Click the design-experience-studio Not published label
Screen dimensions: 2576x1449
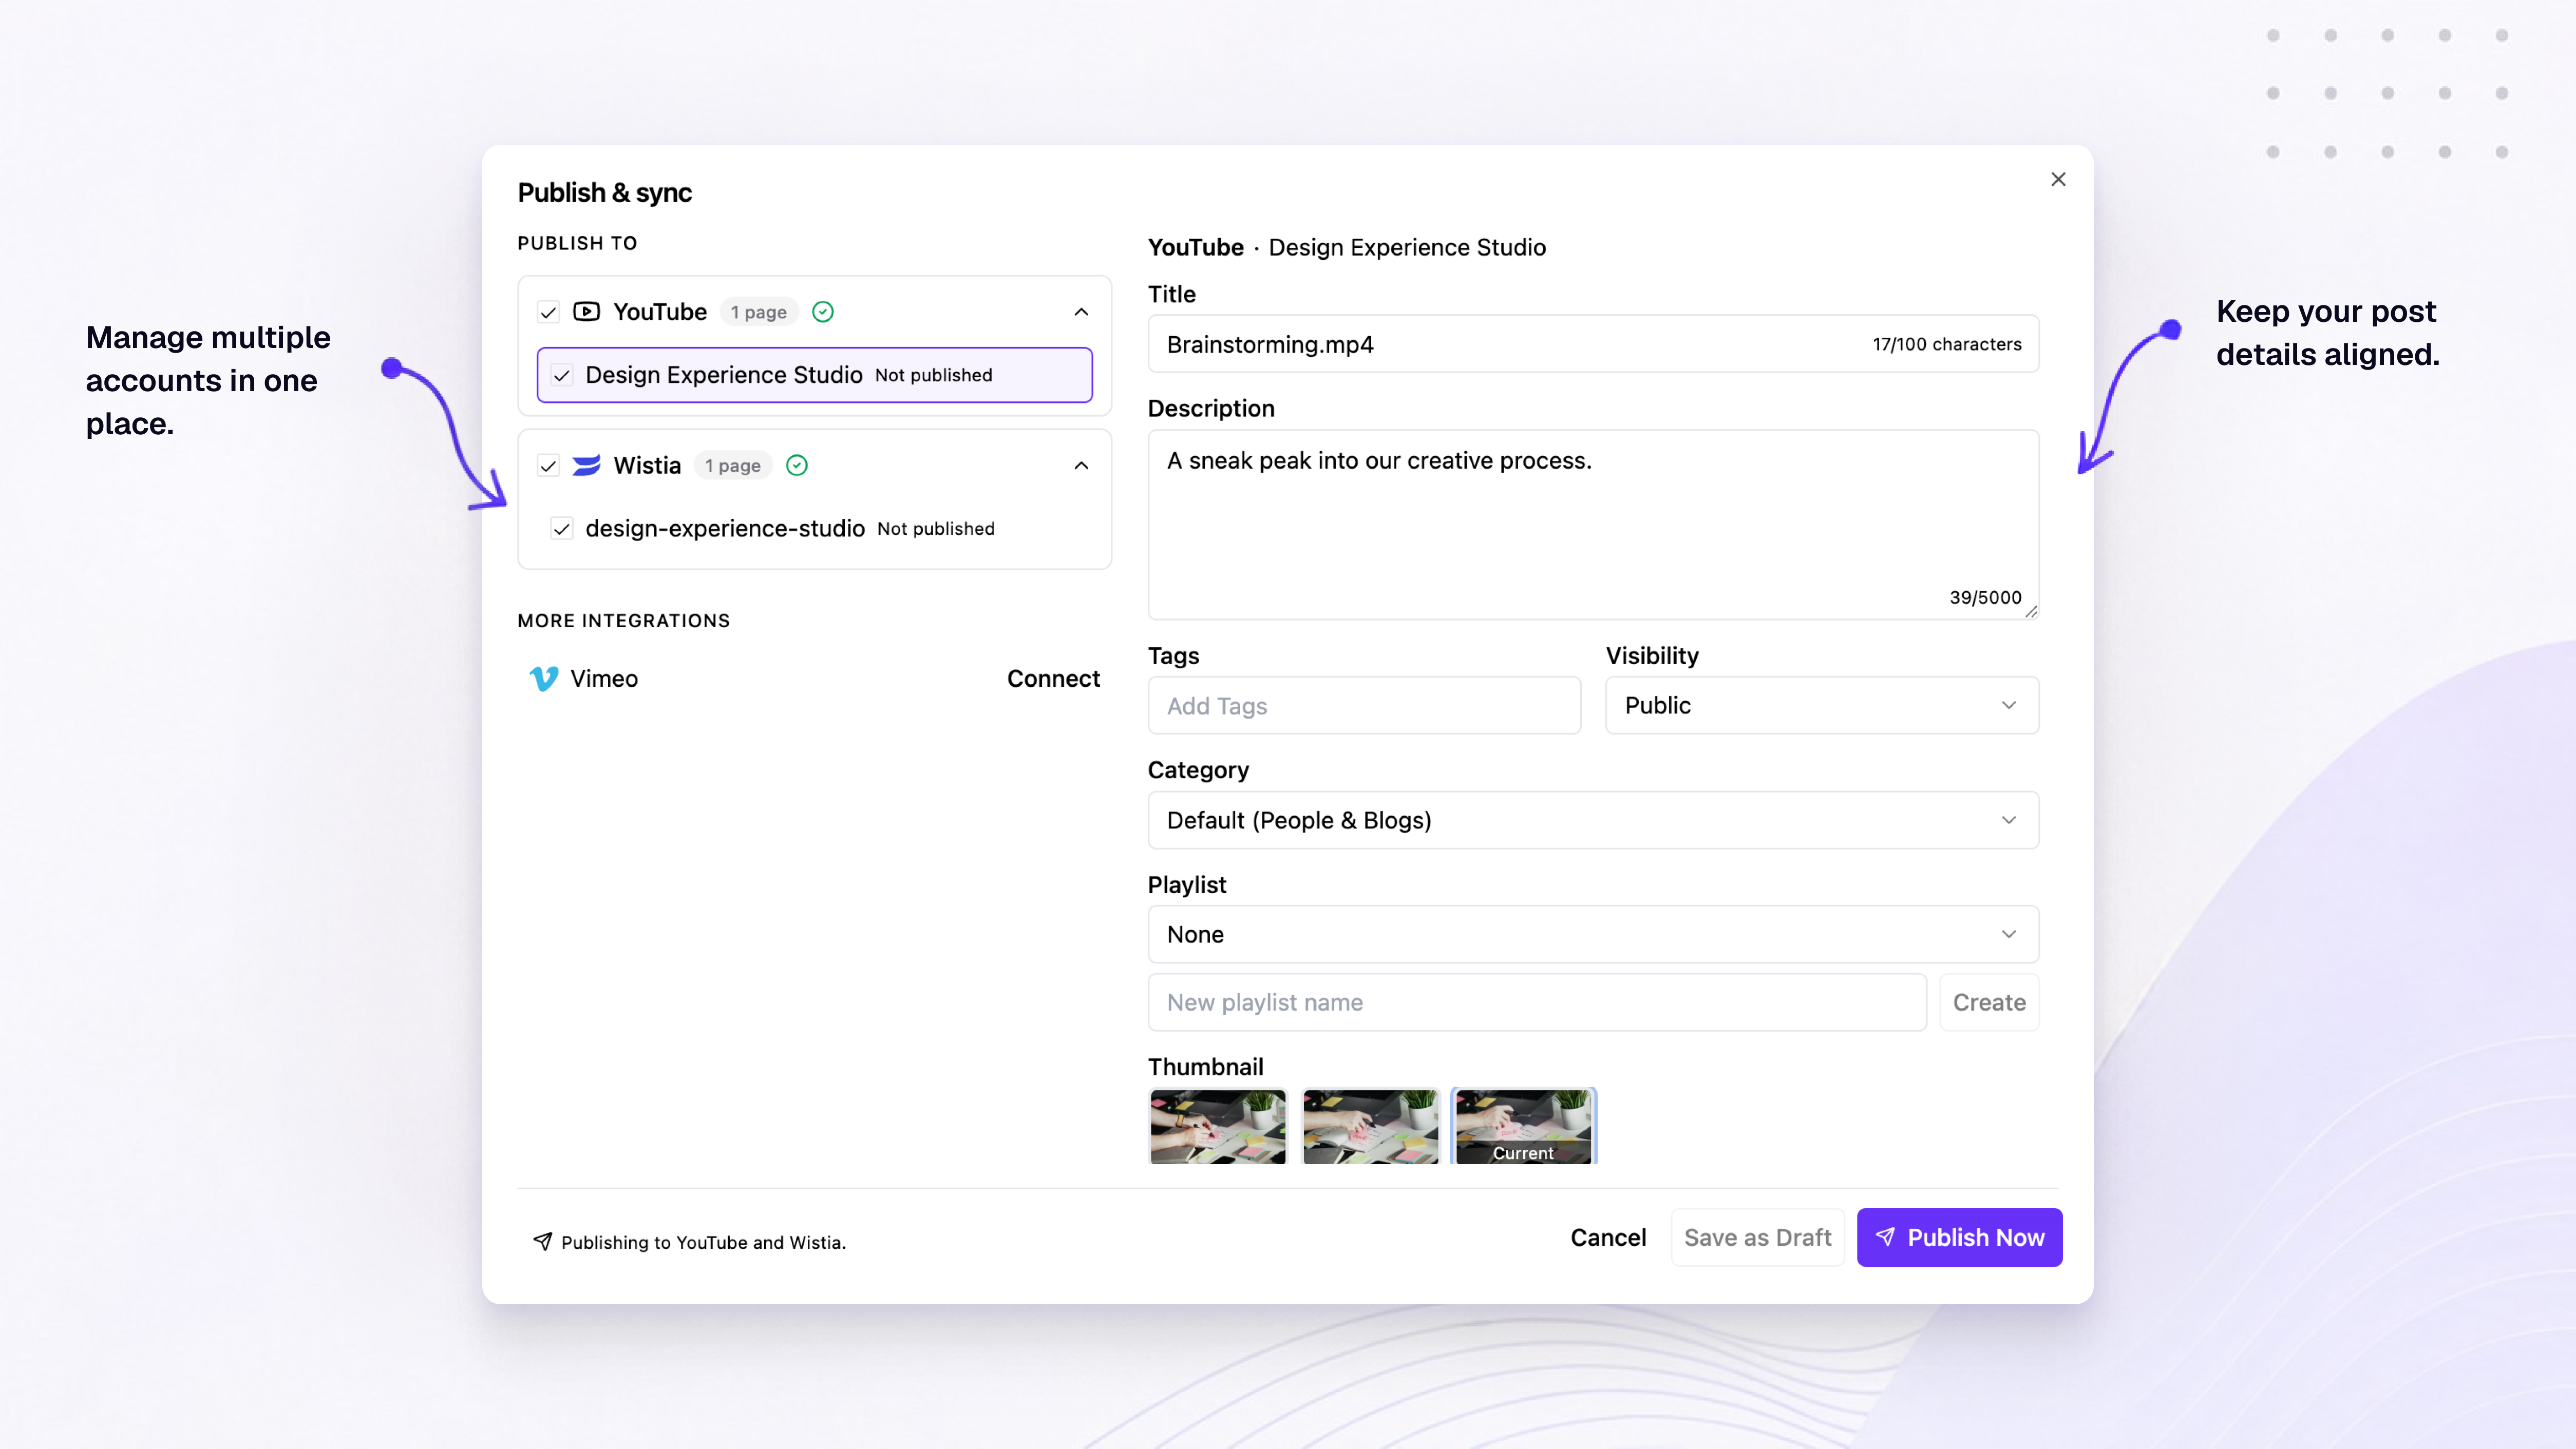[x=936, y=530]
